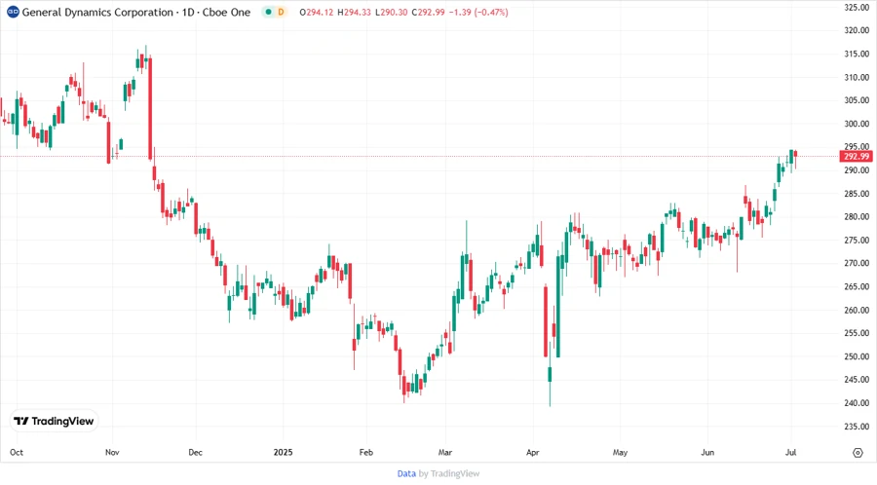Screen dimensions: 877x485
Task: Open the 'by TradingView' attribution link
Action: (449, 473)
